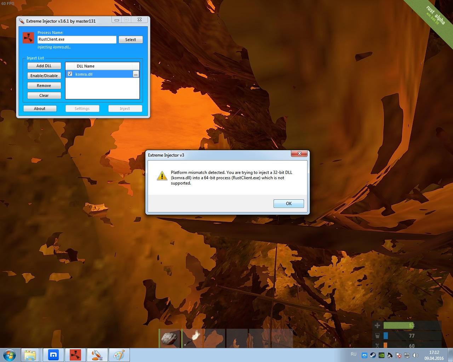Open Paint from the taskbar
The height and width of the screenshot is (362, 453).
119,355
